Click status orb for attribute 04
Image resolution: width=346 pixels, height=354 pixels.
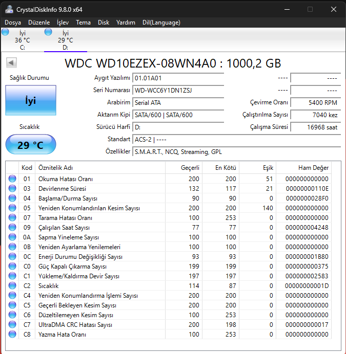coord(12,198)
